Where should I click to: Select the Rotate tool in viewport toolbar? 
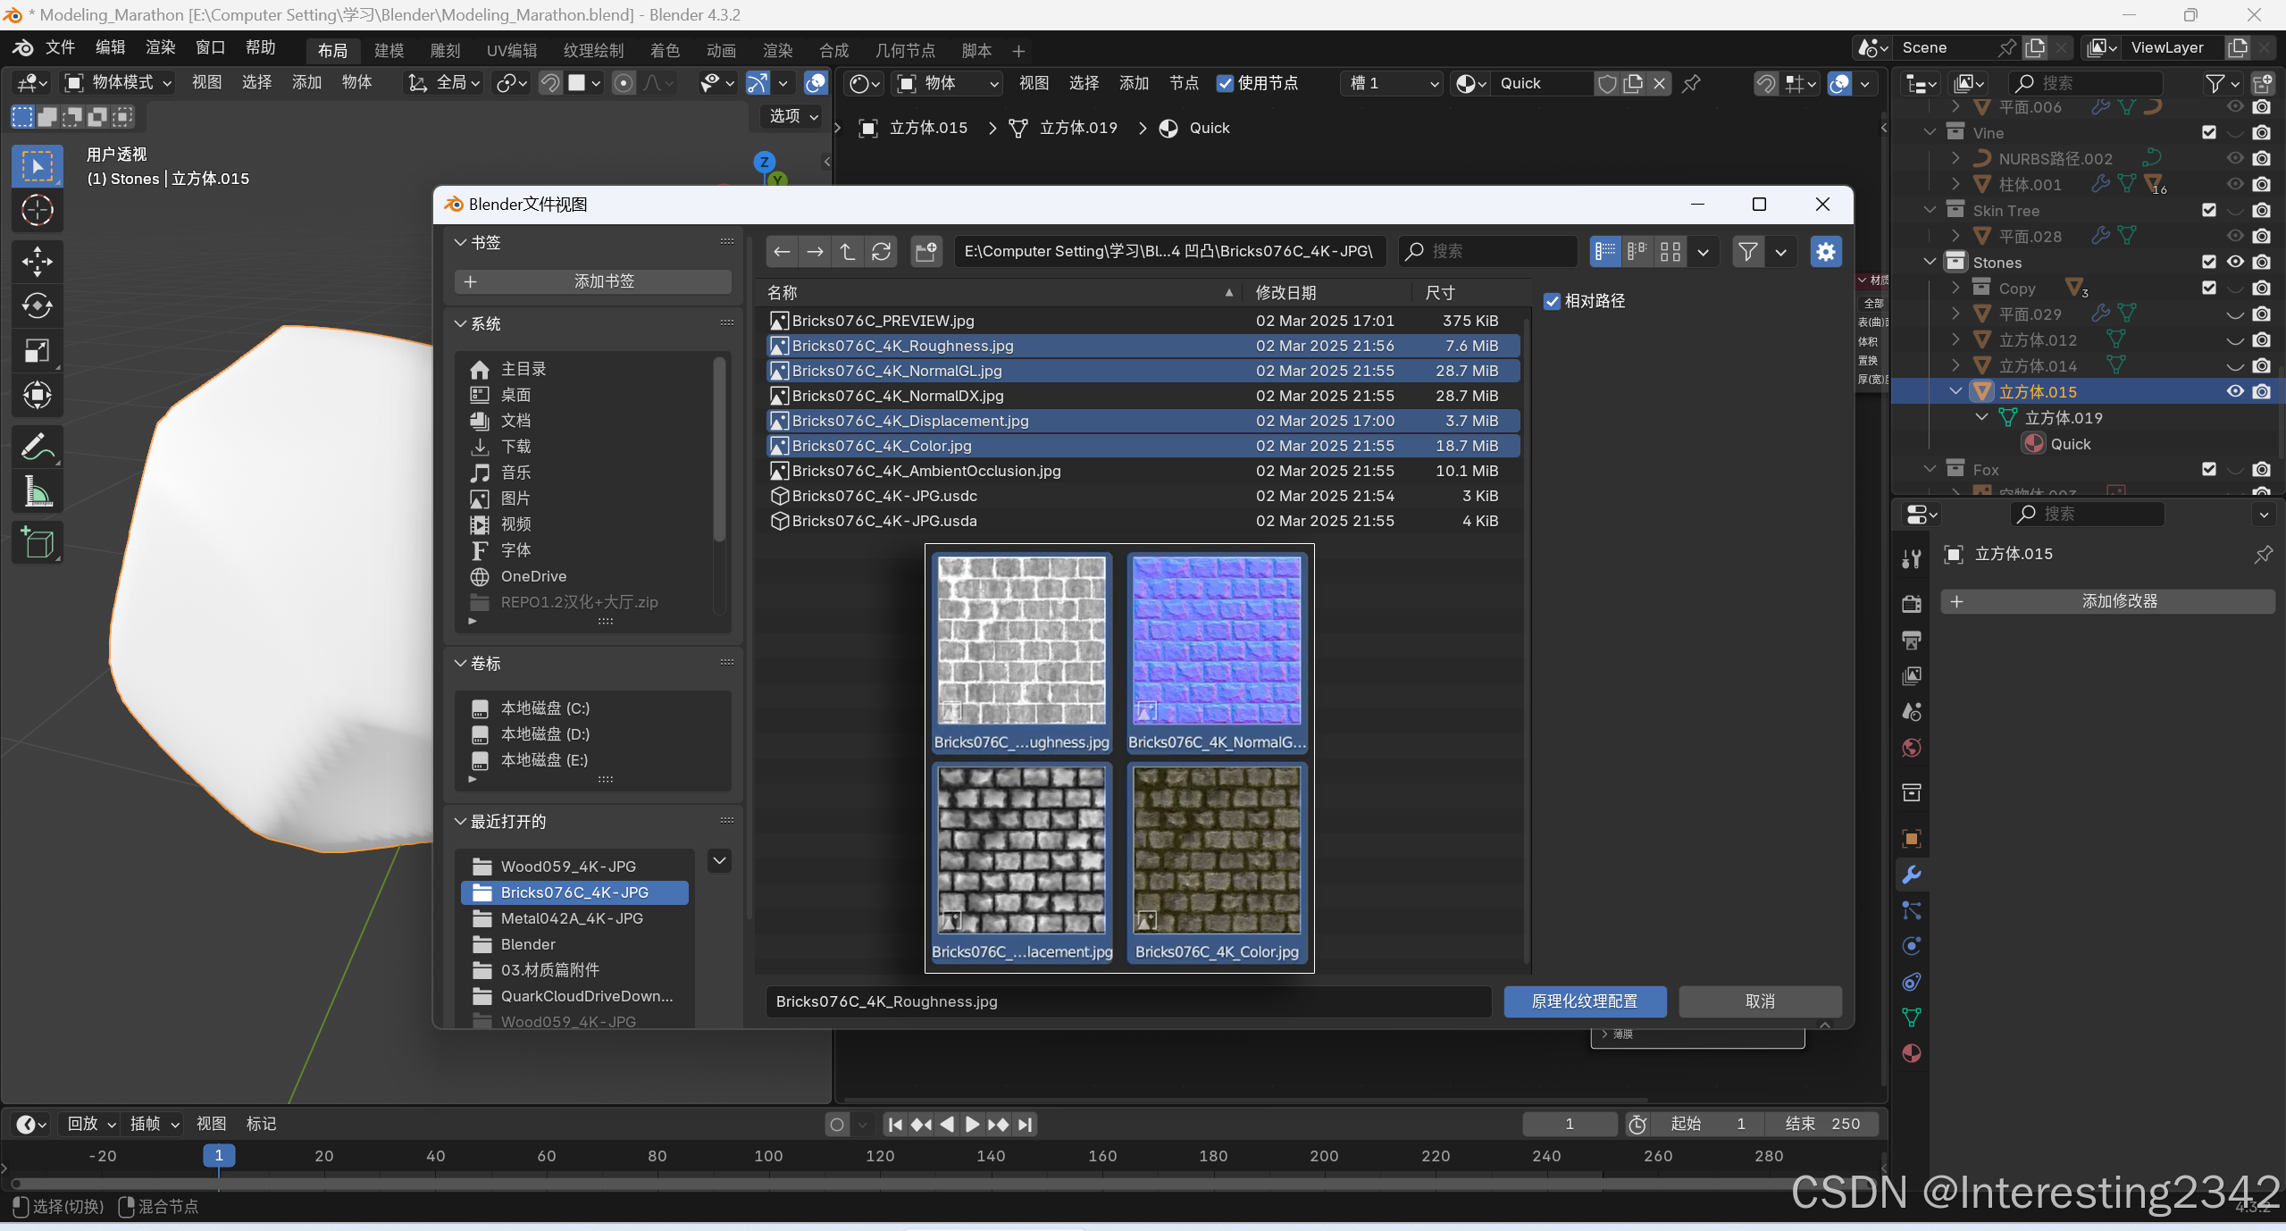37,306
